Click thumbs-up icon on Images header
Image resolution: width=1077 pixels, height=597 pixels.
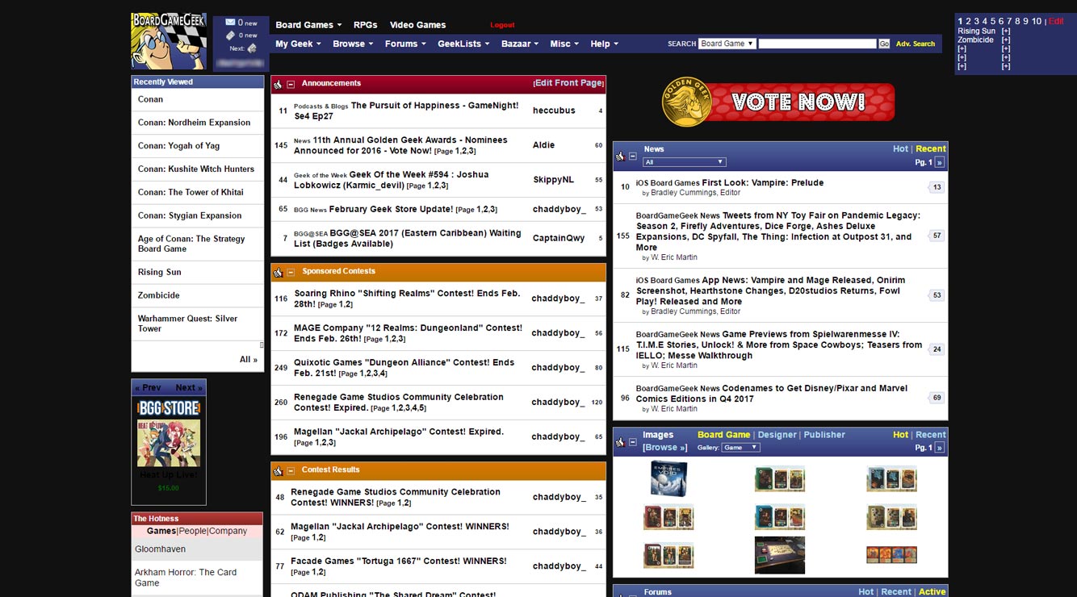(x=620, y=441)
